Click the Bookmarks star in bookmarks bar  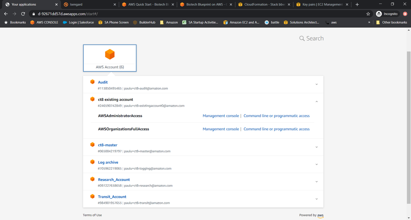tap(6, 23)
